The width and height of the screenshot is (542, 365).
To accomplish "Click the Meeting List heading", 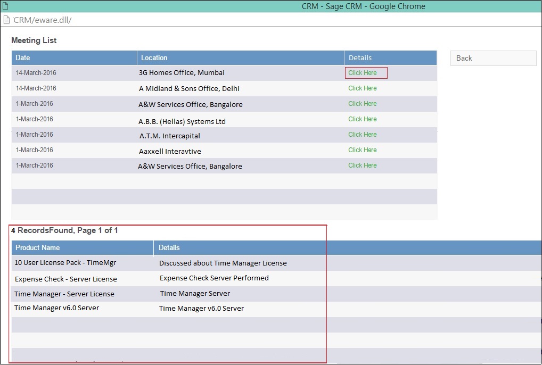I will click(x=34, y=40).
